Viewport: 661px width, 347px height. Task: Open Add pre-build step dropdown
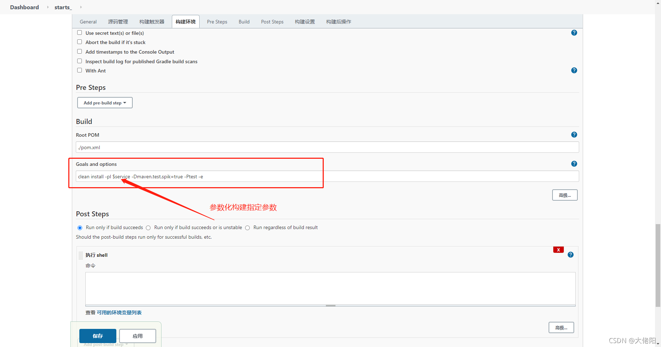point(105,103)
